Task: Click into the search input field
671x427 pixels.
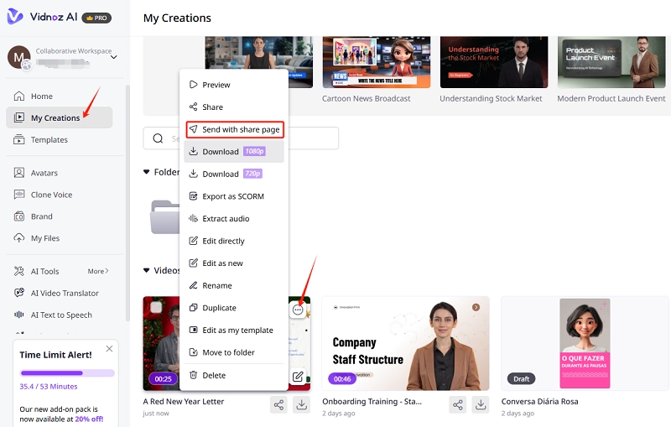Action: [x=241, y=138]
